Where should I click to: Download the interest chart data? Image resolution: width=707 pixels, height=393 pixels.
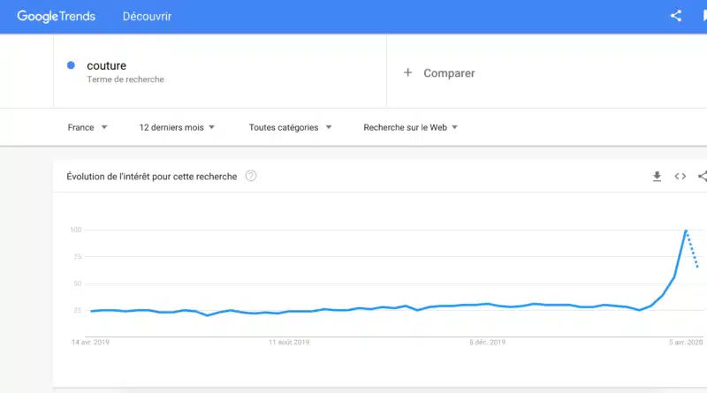(x=657, y=177)
